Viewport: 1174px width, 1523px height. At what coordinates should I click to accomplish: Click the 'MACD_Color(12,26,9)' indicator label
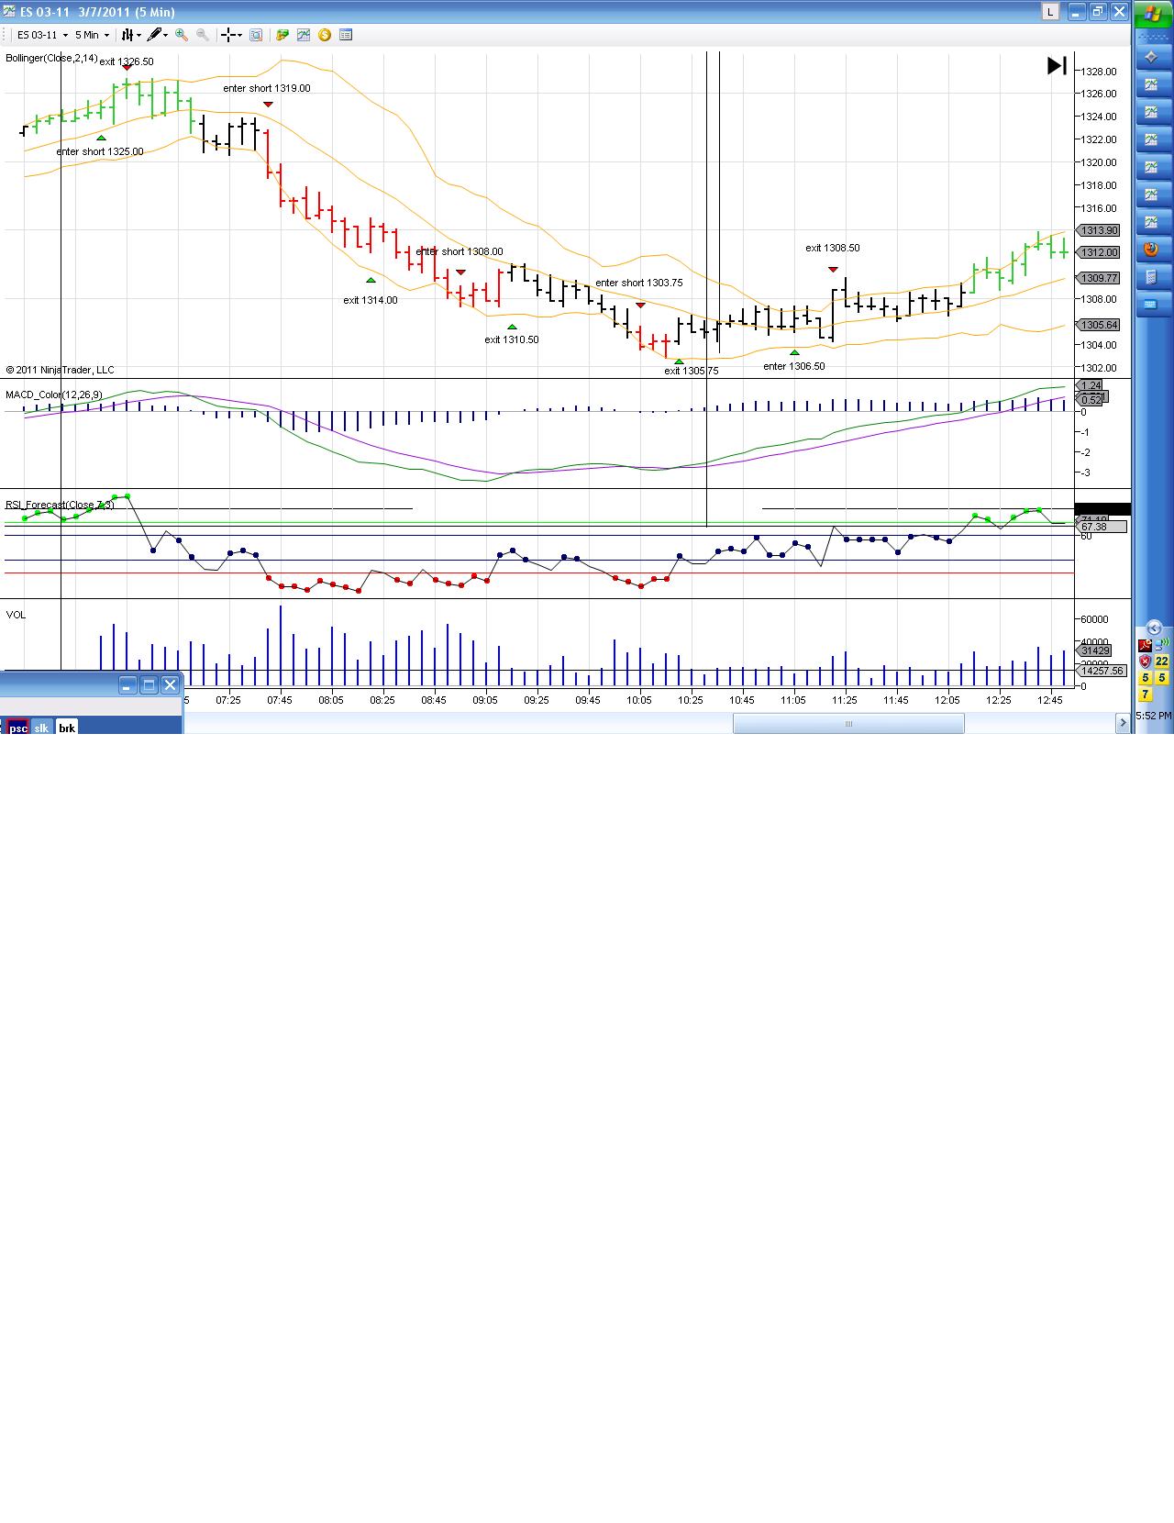(x=54, y=395)
